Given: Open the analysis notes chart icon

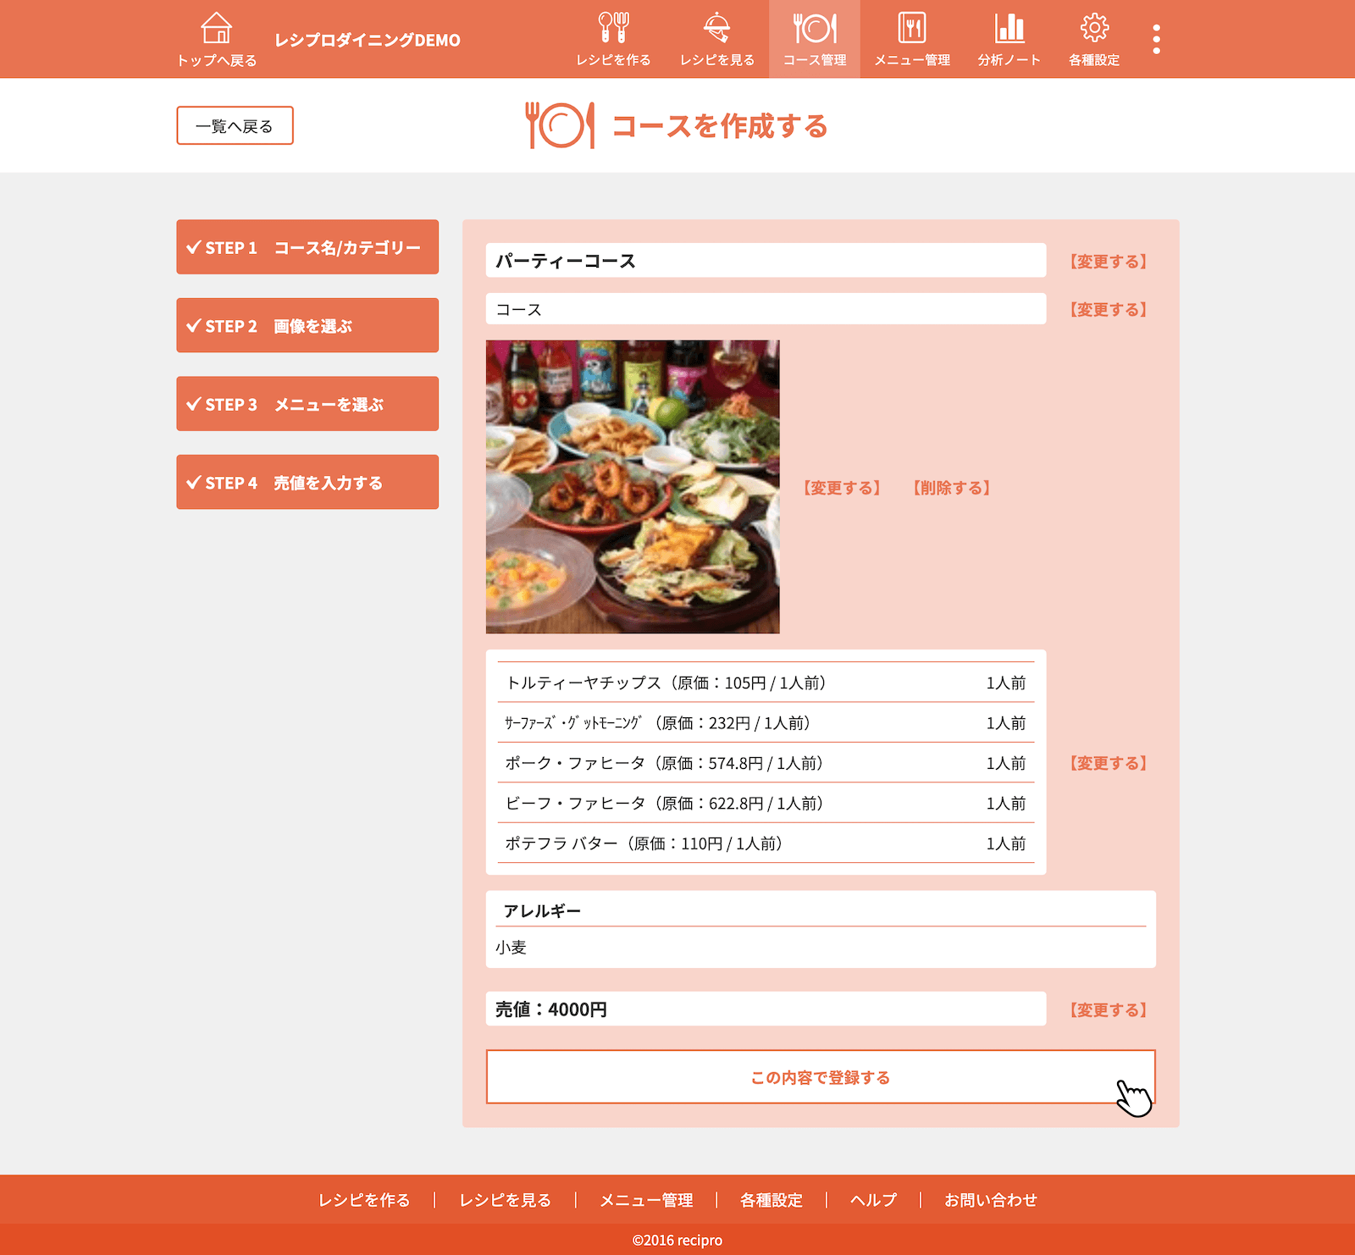Looking at the screenshot, I should 1009,30.
